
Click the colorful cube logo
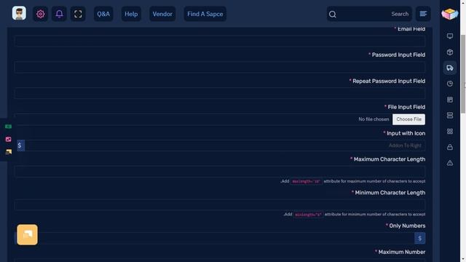click(450, 14)
